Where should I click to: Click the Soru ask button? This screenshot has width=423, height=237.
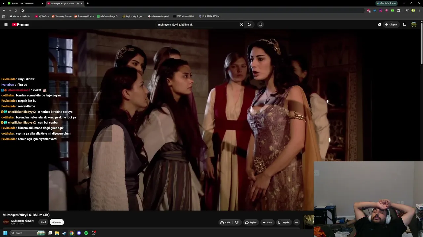coord(267,223)
